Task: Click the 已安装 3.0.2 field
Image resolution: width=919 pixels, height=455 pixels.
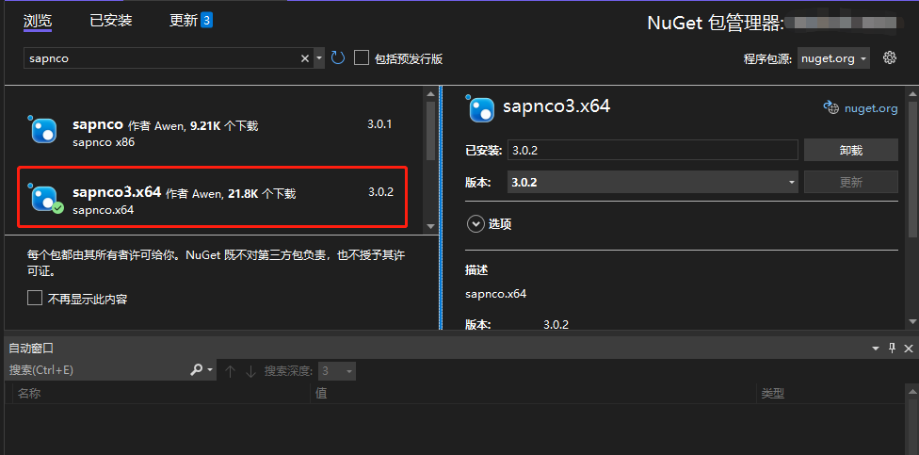Action: pyautogui.click(x=653, y=150)
